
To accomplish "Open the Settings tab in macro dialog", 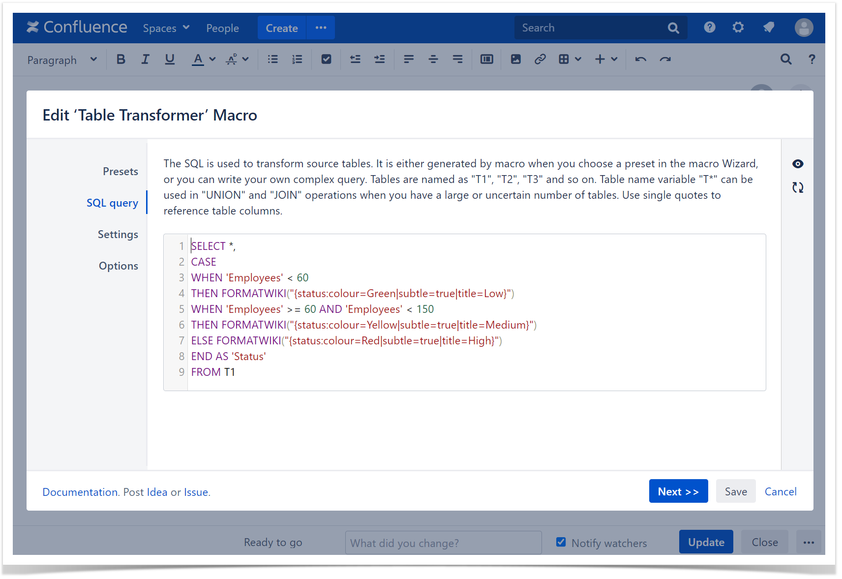I will pyautogui.click(x=118, y=235).
